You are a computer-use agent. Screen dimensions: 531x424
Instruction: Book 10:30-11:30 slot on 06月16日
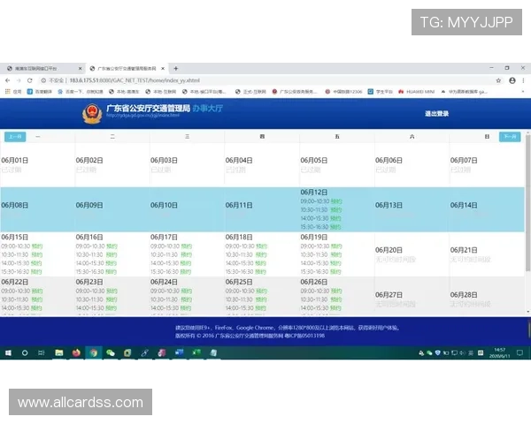[112, 254]
